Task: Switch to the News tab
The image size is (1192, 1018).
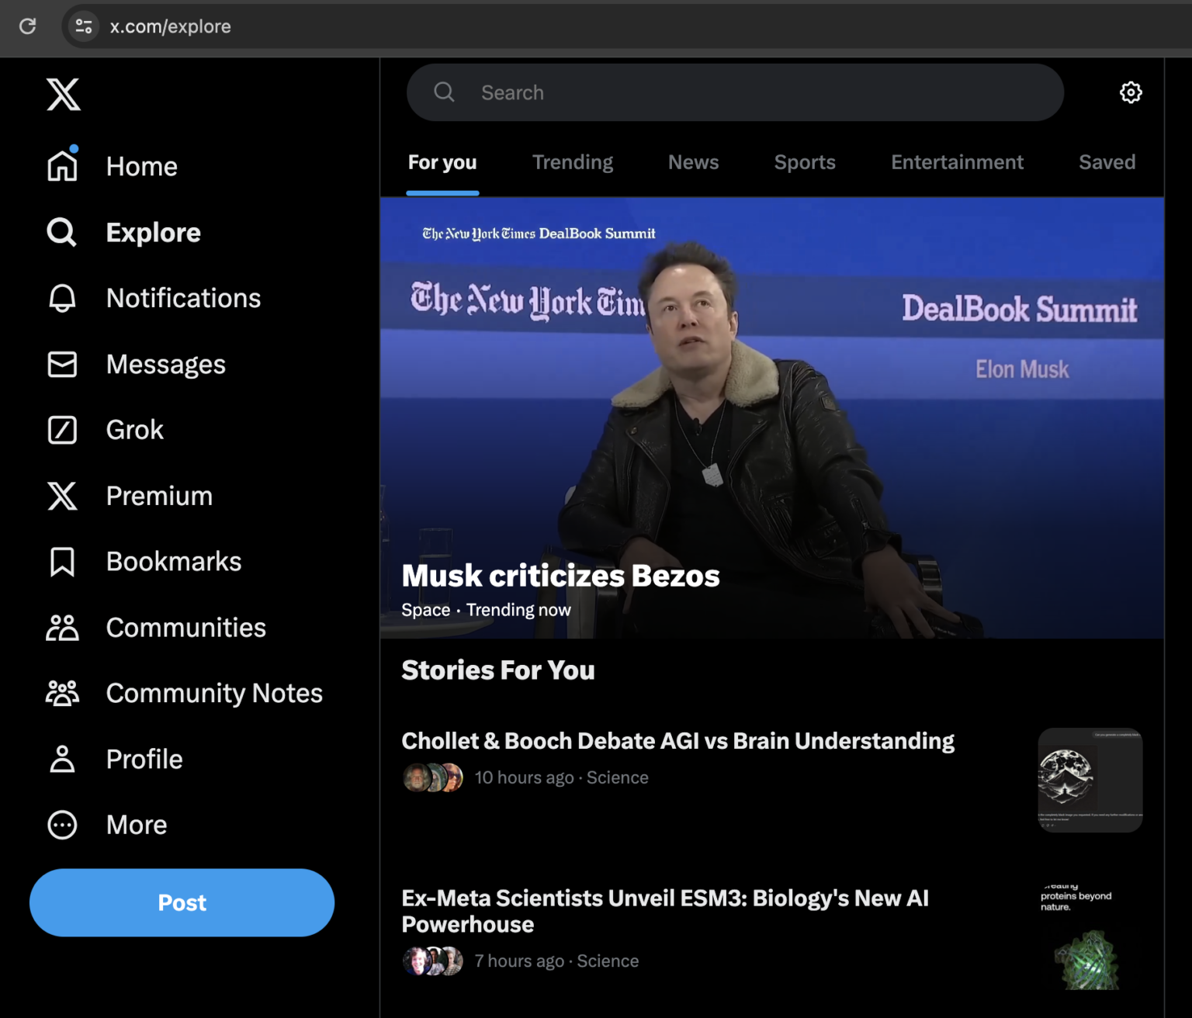Action: click(x=693, y=162)
